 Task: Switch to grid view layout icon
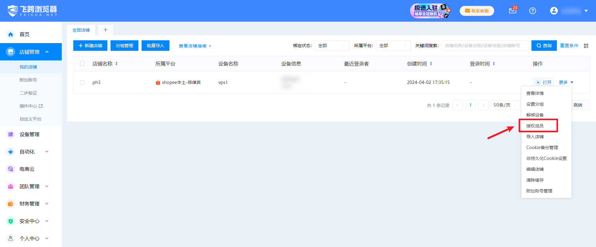point(586,46)
